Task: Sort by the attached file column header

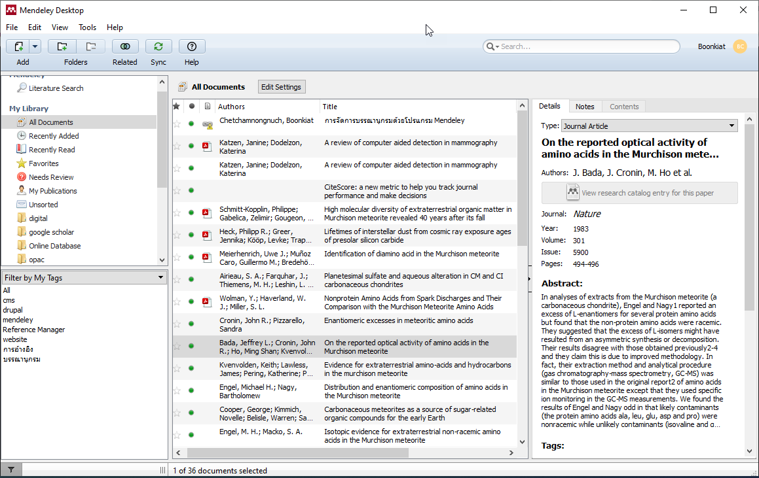Action: click(207, 107)
